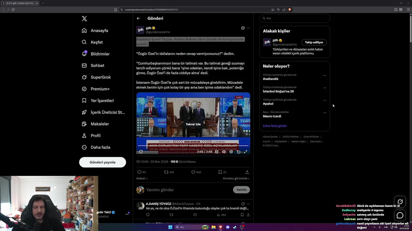Open the Grok floating button

(x=400, y=202)
